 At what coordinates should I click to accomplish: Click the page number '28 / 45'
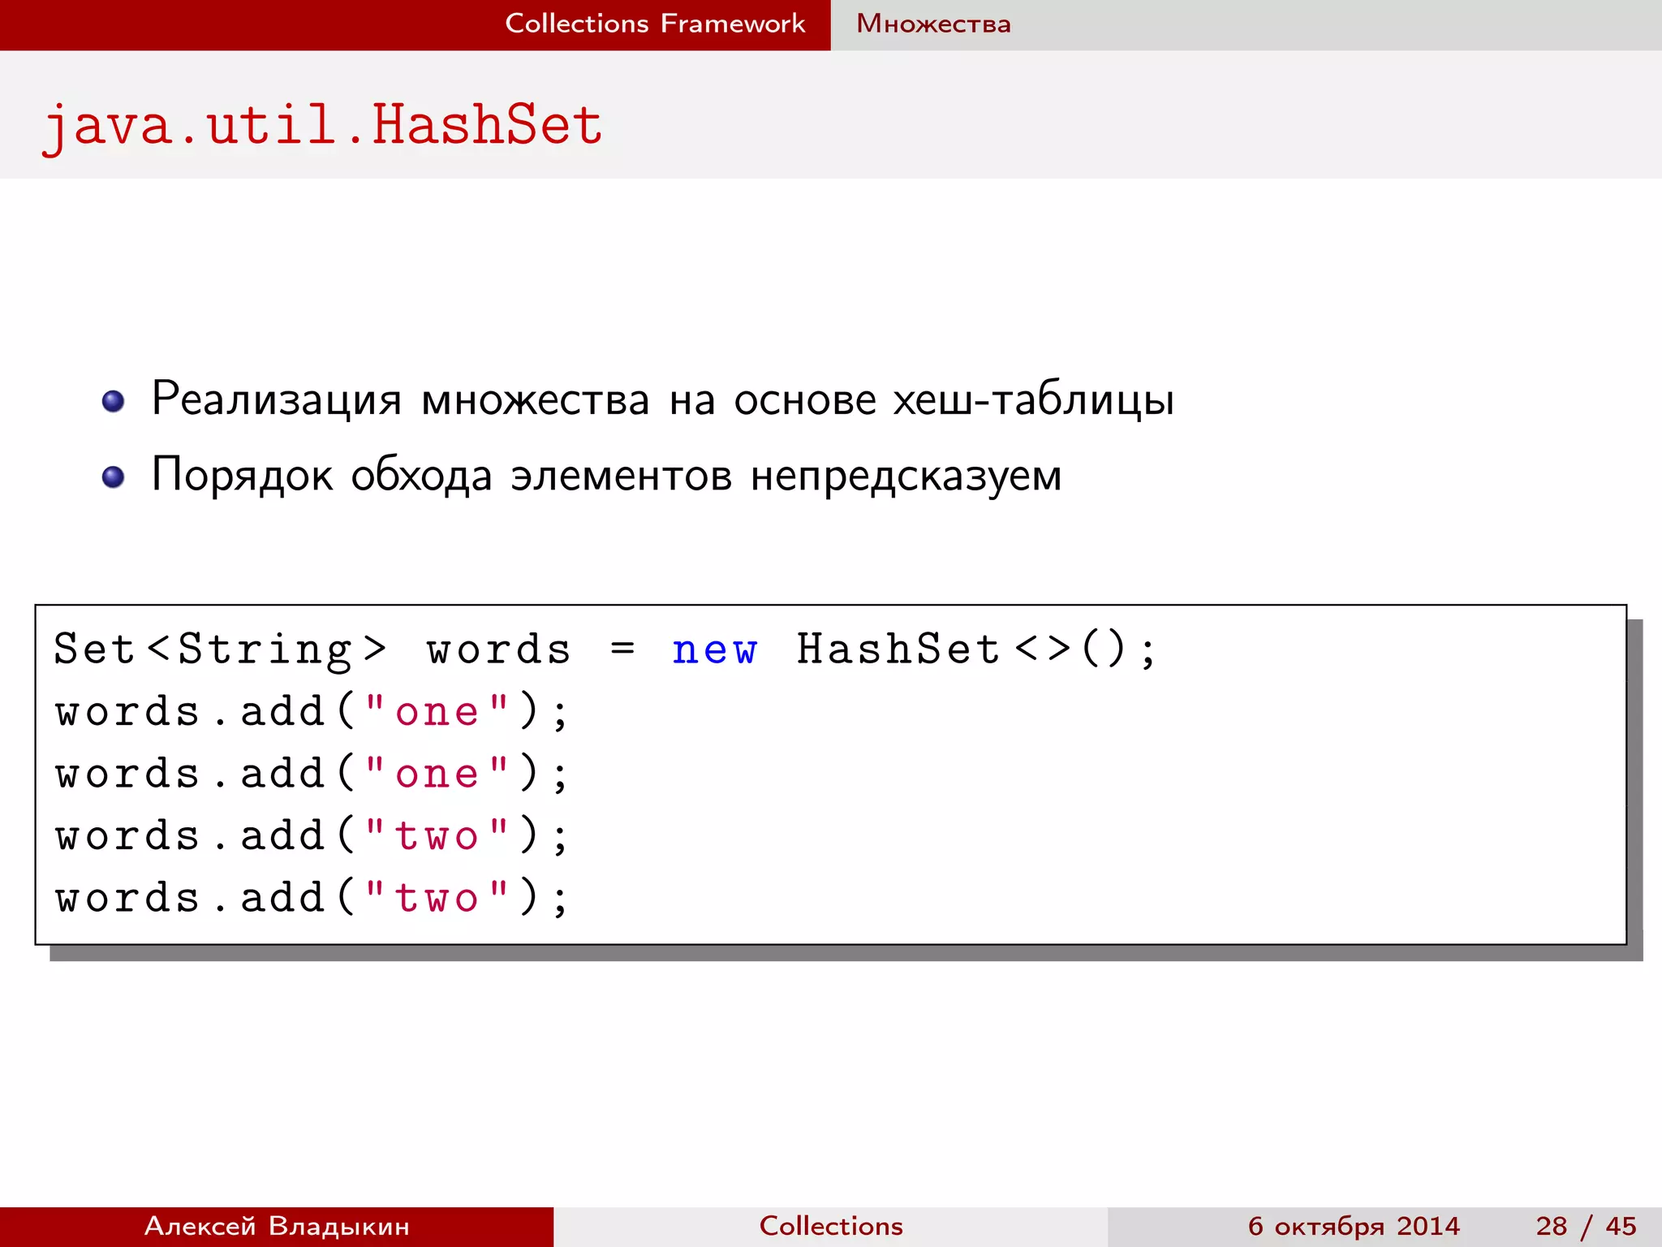(1586, 1226)
